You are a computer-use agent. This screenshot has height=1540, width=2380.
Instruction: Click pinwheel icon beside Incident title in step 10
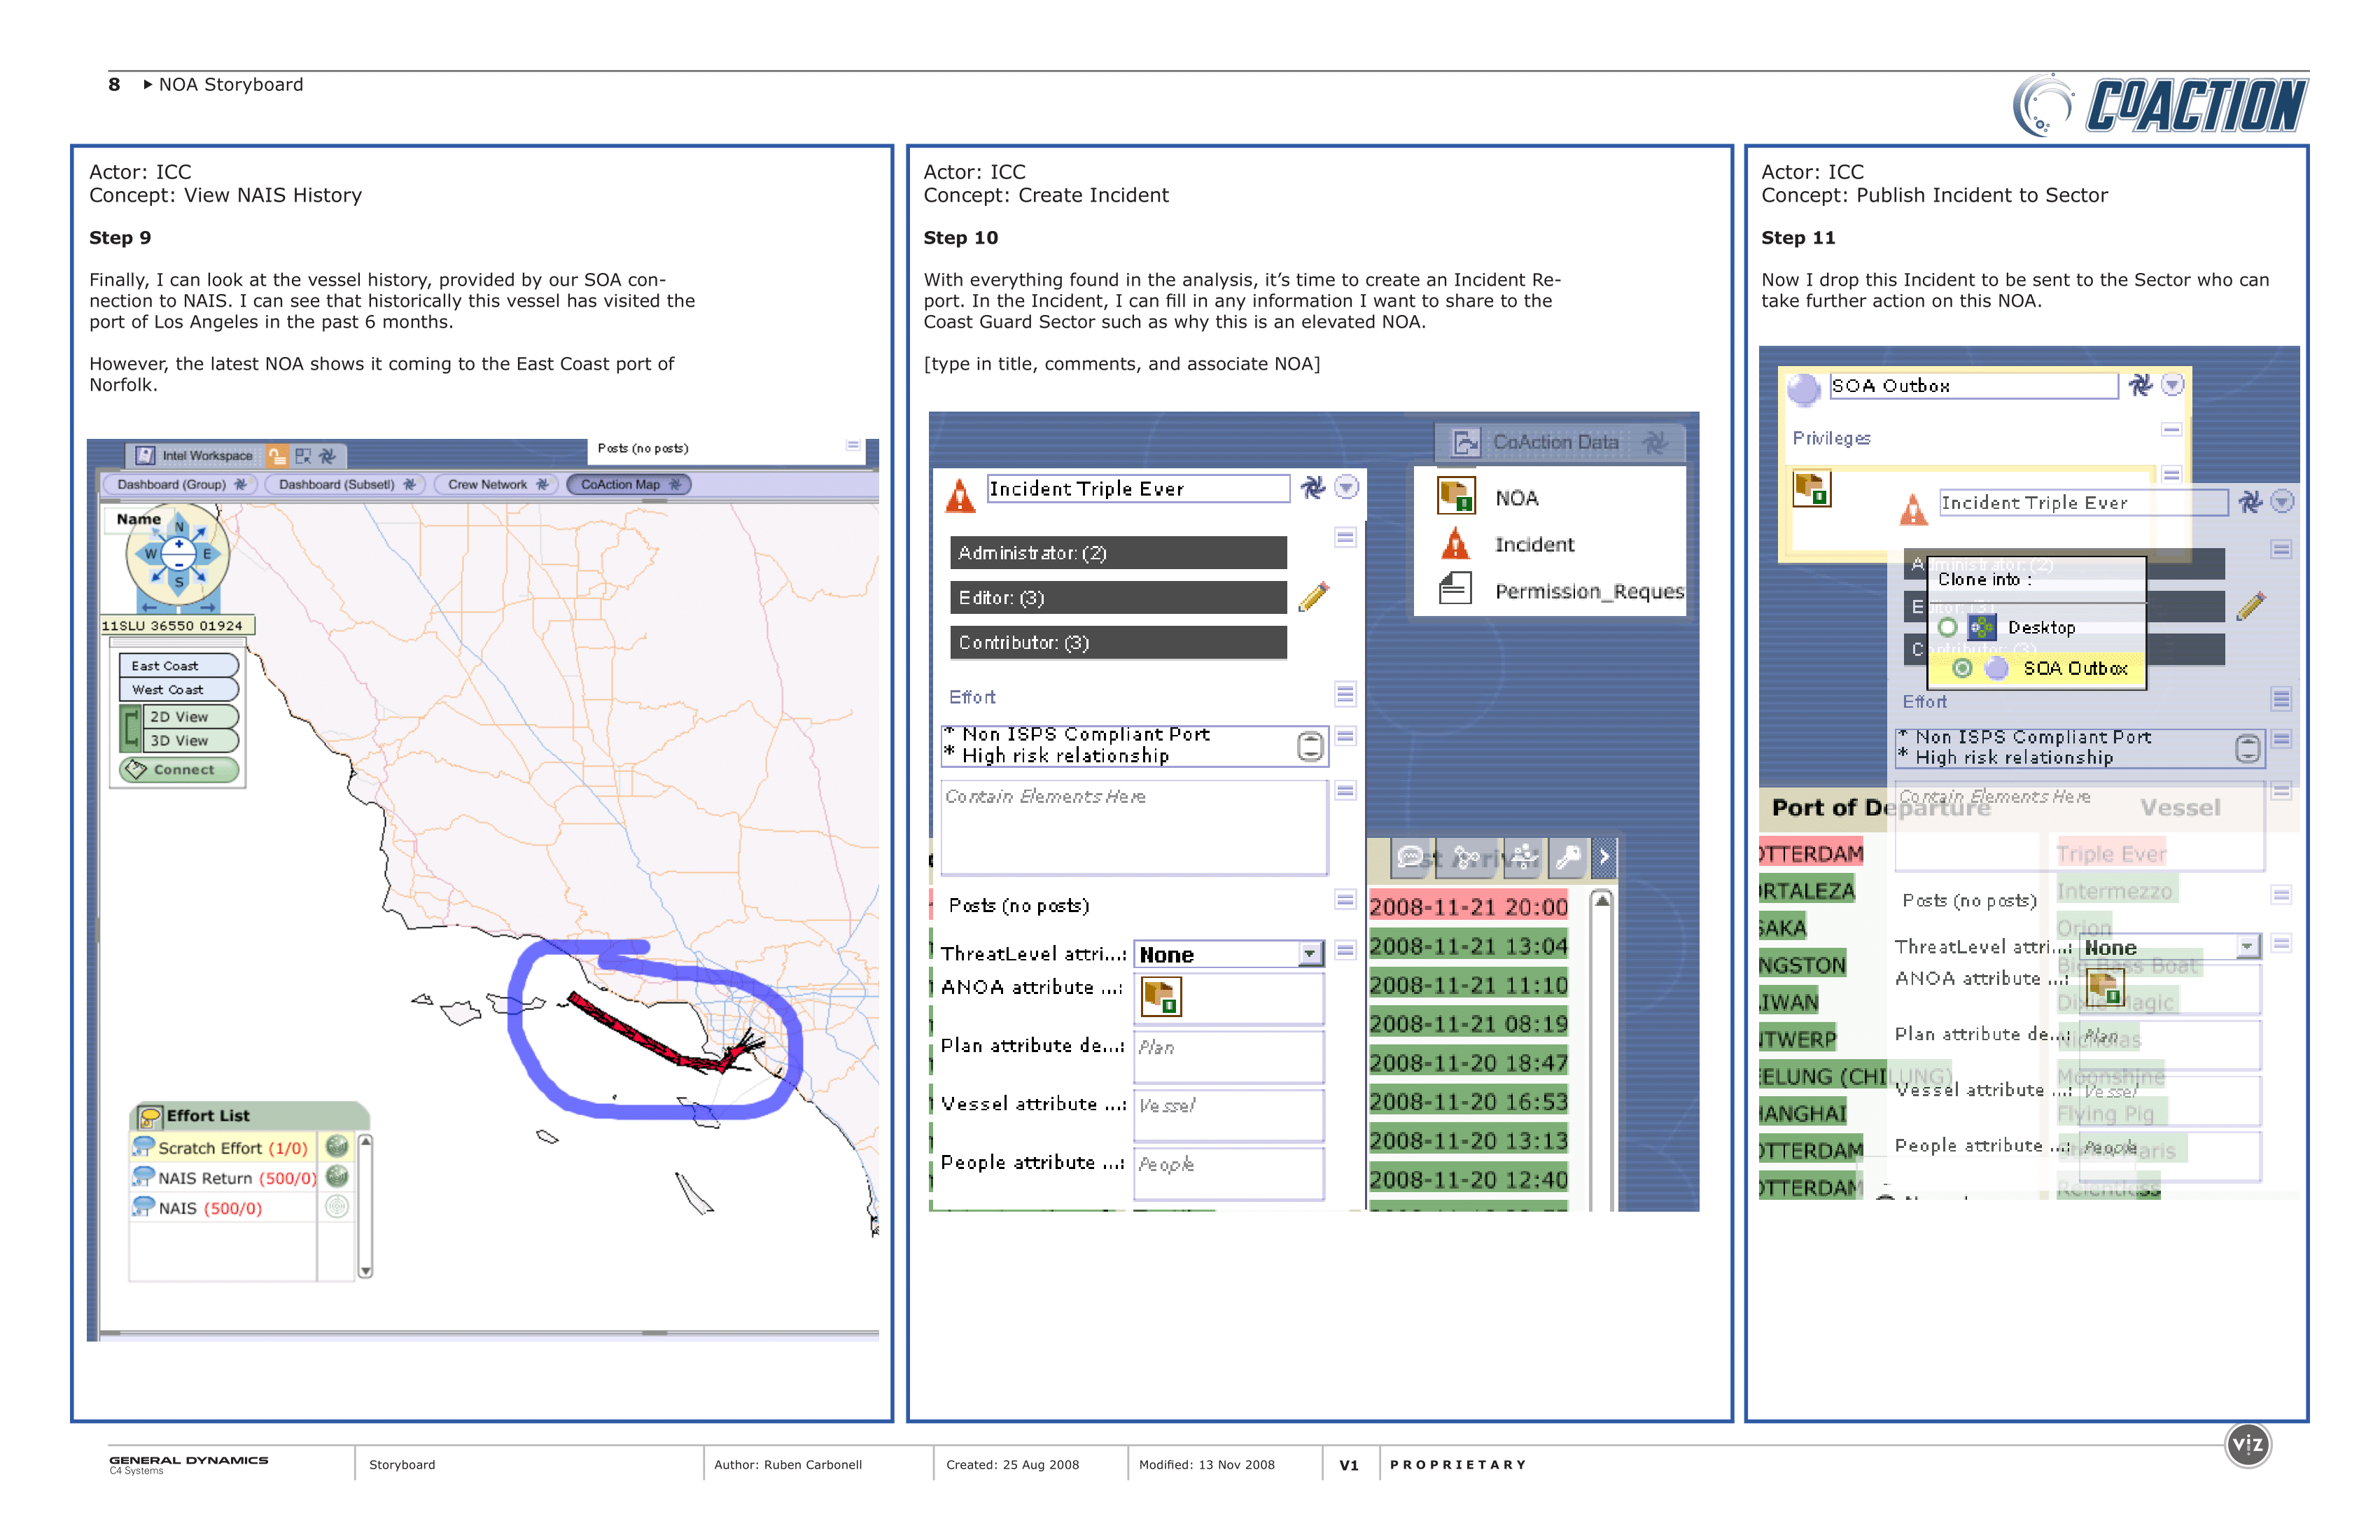(x=1313, y=488)
